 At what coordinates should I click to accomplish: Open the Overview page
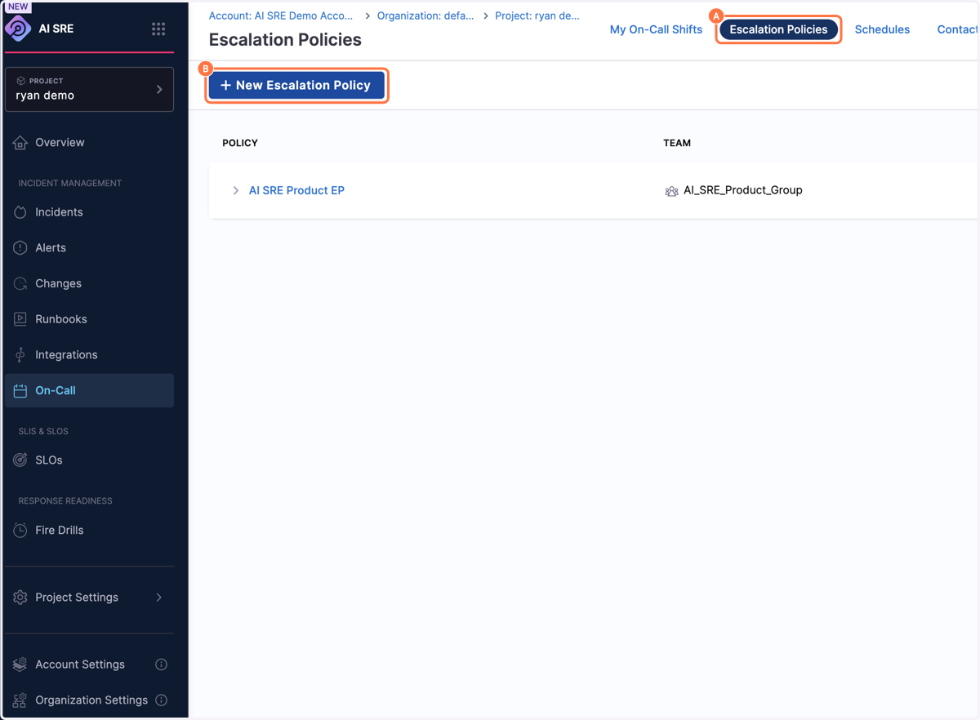[x=60, y=142]
